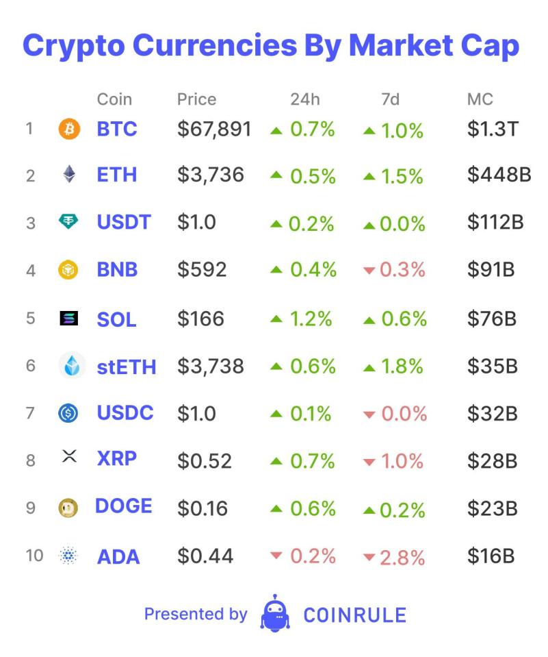This screenshot has height=657, width=548.
Task: Click the Dogecoin icon
Action: coord(69,508)
